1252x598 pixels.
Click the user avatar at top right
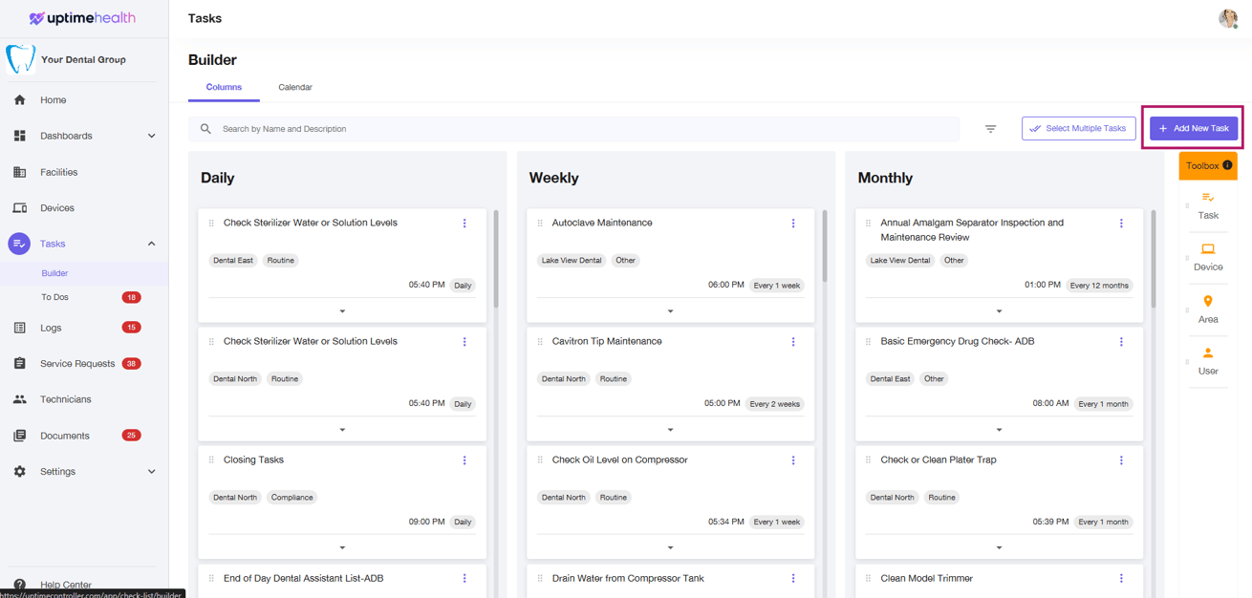click(x=1228, y=18)
